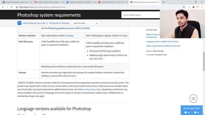The height and width of the screenshot is (115, 205).
Task: Open Adobe's online privacy policy link
Action: tap(89, 89)
